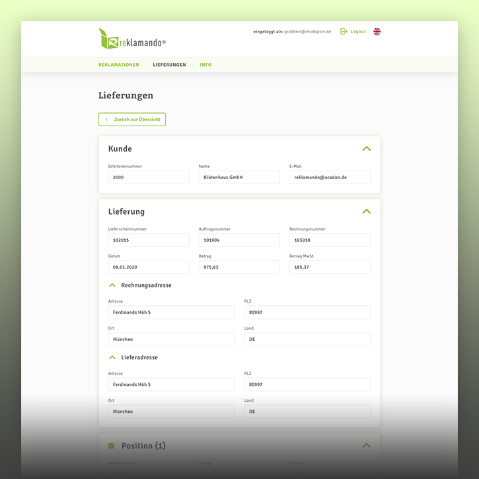Click the Betrag MwSt. field
This screenshot has height=479, width=479.
(x=330, y=267)
